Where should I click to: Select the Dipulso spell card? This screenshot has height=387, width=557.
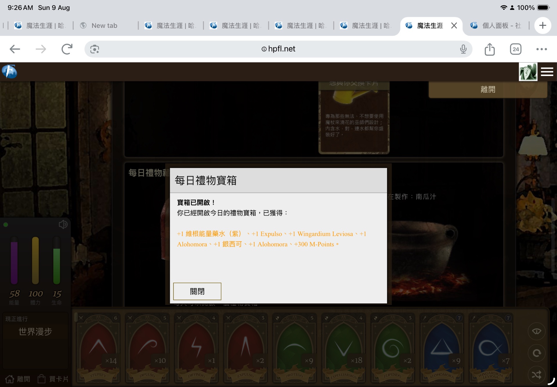point(147,348)
